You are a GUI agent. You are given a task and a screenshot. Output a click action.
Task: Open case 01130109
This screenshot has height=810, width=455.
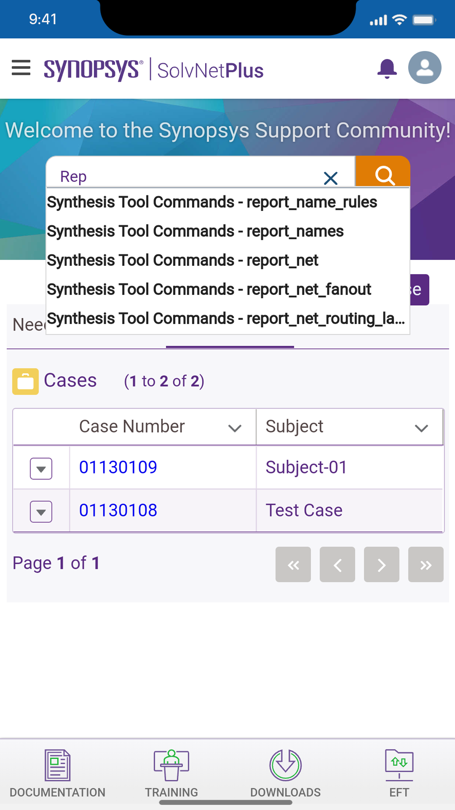point(118,467)
